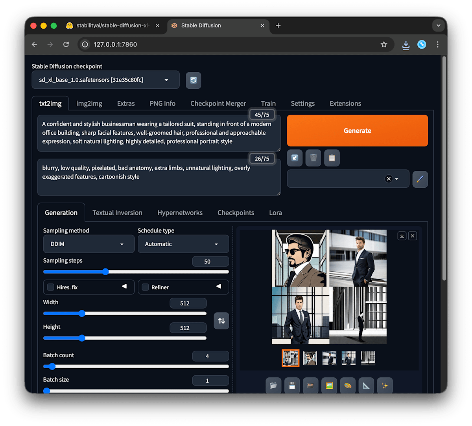The height and width of the screenshot is (426, 472).
Task: Switch to stabilityai/stable-diffusion-xl browser tab
Action: 112,26
